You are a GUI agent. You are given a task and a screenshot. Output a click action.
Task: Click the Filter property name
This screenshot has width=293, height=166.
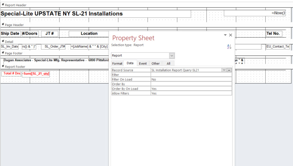pos(131,75)
